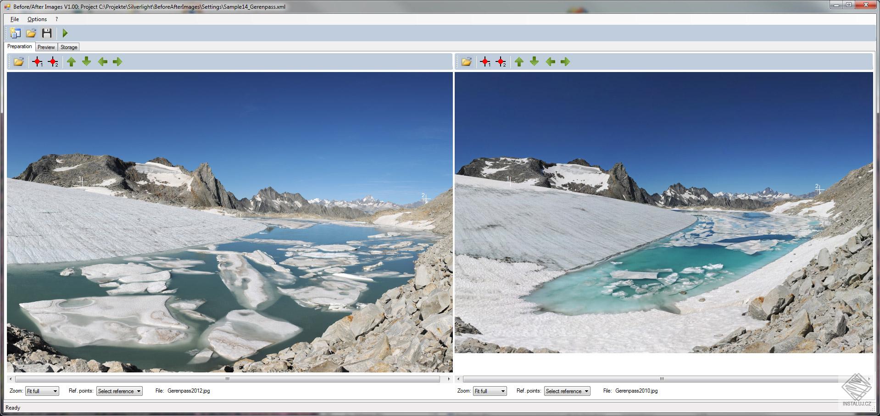Open Select reference dropdown for Gerenpass2012.jpg
This screenshot has height=416, width=880.
(x=119, y=391)
